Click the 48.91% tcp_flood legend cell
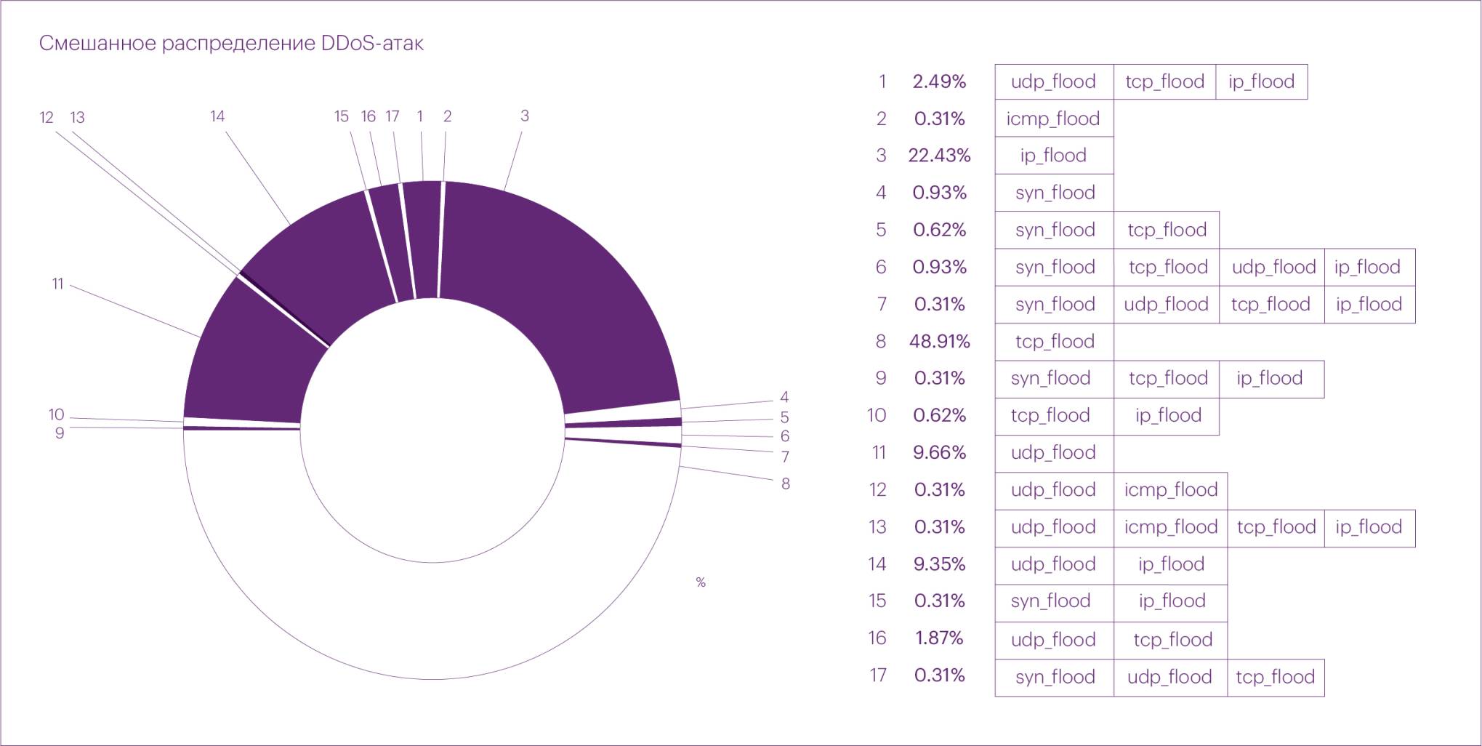This screenshot has width=1482, height=746. coord(1054,341)
